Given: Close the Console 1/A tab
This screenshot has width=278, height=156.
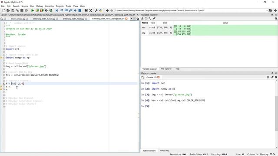Looking at the screenshot, I should click(x=158, y=77).
